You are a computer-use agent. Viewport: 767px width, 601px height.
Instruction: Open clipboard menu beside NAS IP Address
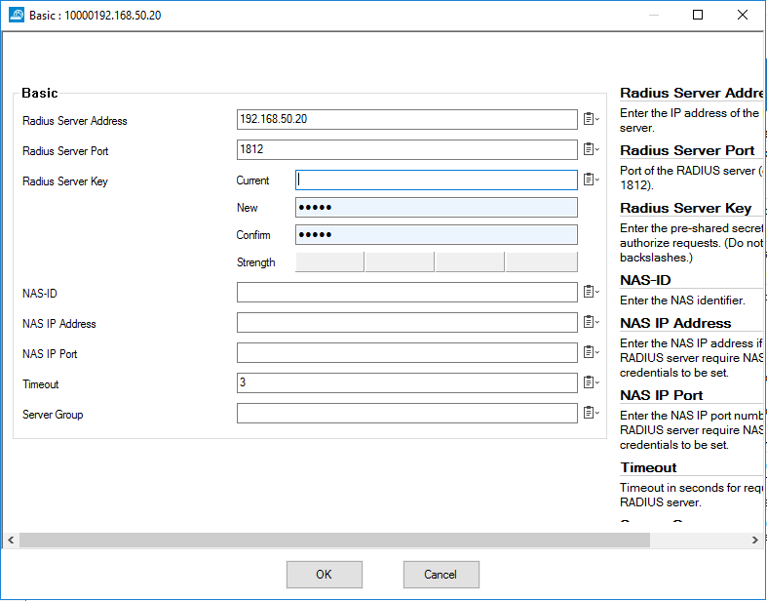(x=591, y=322)
